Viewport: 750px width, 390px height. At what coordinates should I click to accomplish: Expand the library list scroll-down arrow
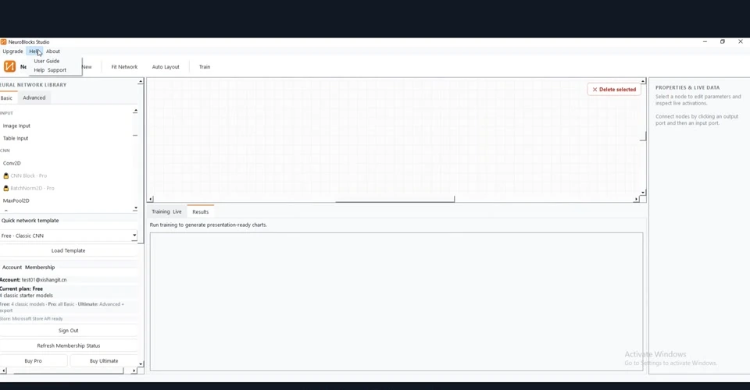(x=135, y=208)
